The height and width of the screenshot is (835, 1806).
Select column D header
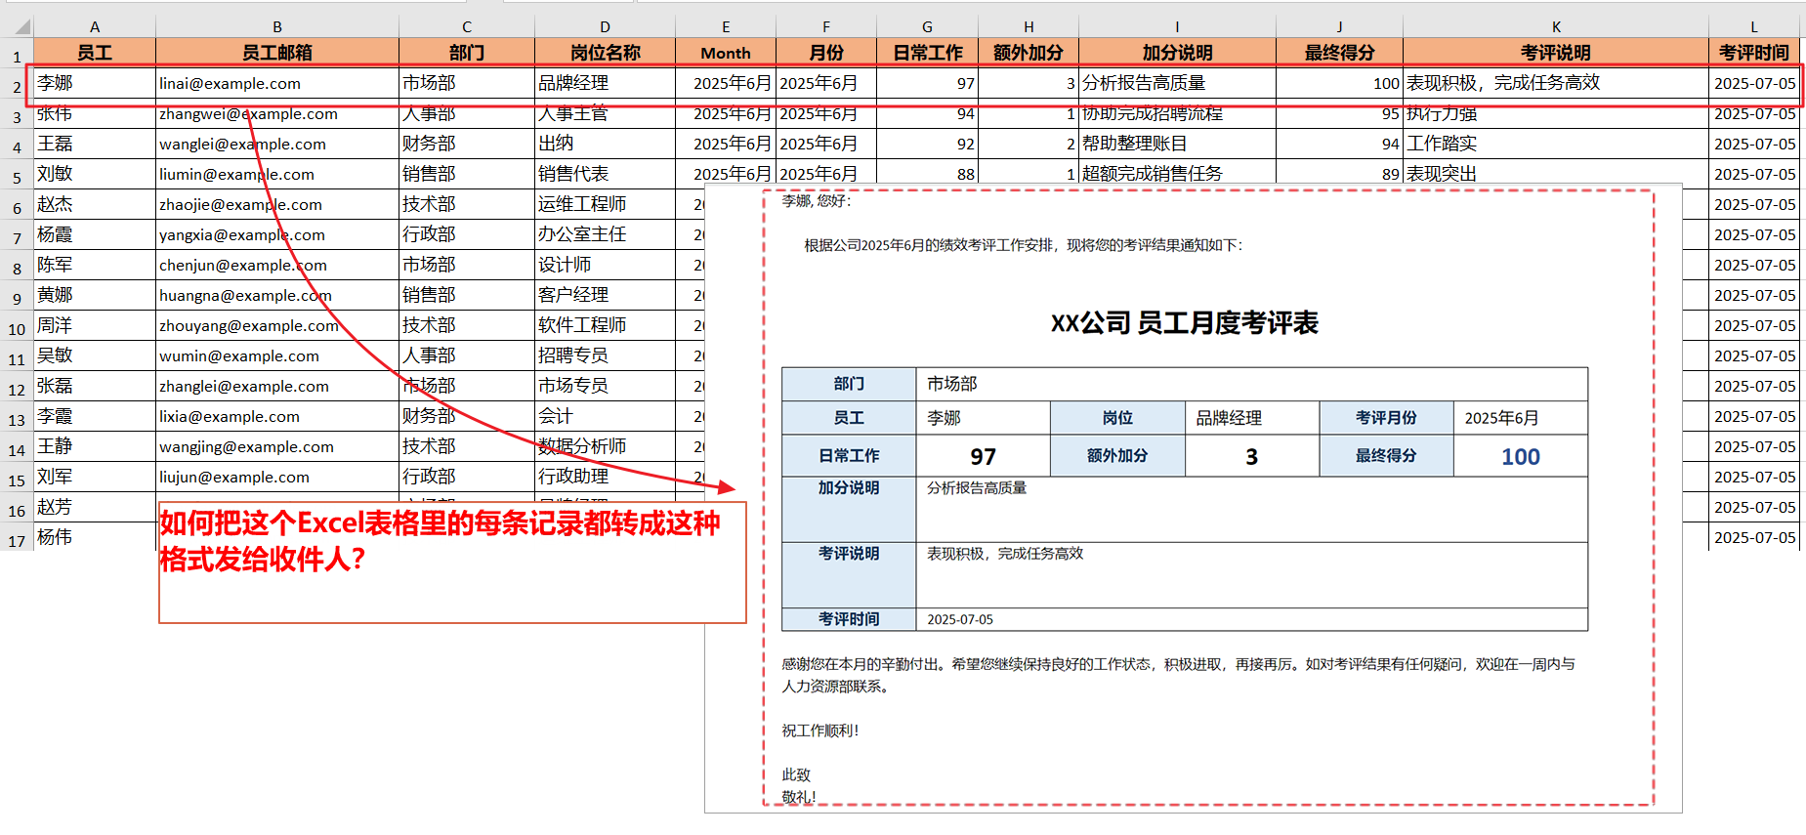[605, 26]
